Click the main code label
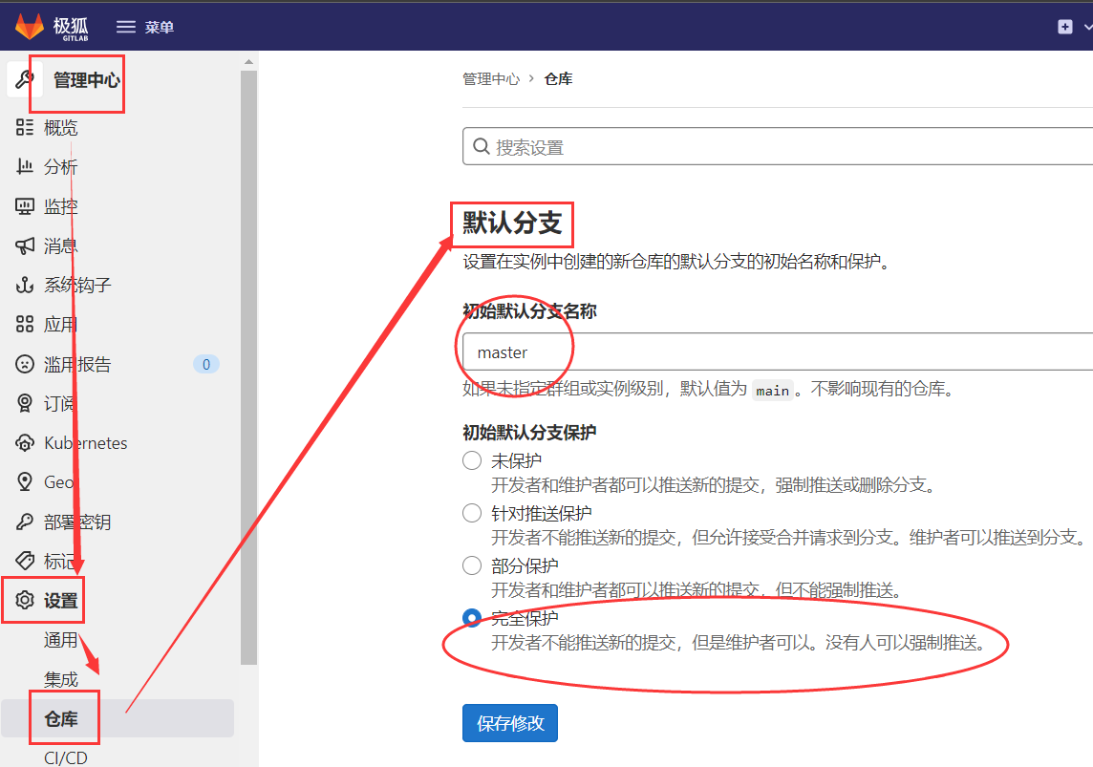 pos(772,391)
